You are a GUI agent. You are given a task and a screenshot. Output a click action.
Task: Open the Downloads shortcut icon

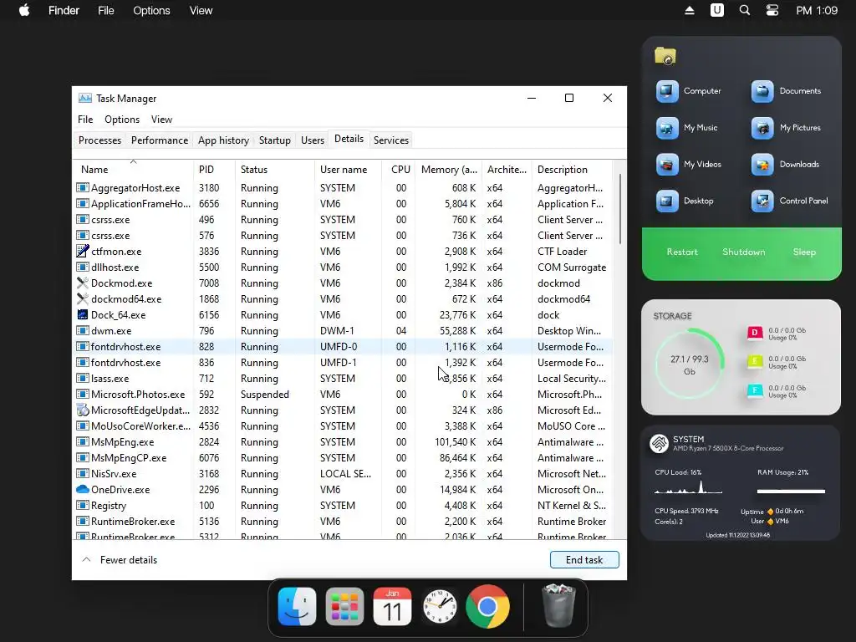(x=762, y=165)
